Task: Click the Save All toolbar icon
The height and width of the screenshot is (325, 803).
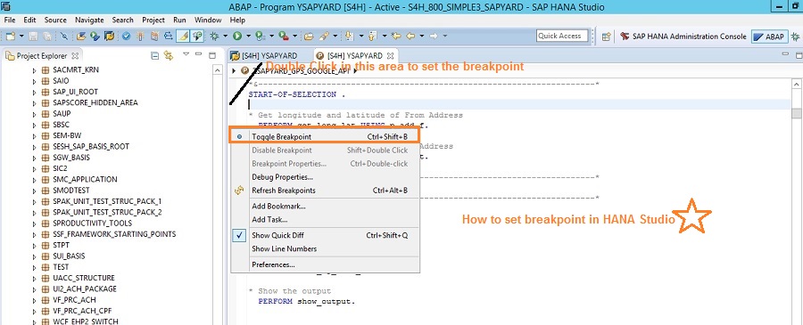Action: tap(46, 37)
